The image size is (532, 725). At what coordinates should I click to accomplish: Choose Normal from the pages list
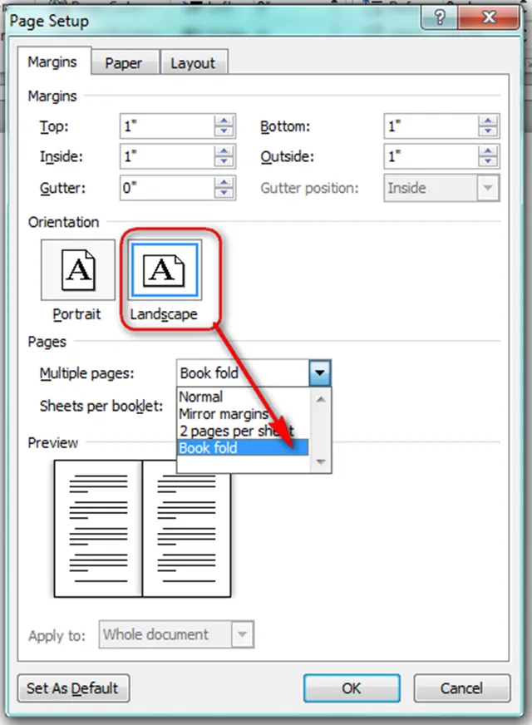(201, 397)
